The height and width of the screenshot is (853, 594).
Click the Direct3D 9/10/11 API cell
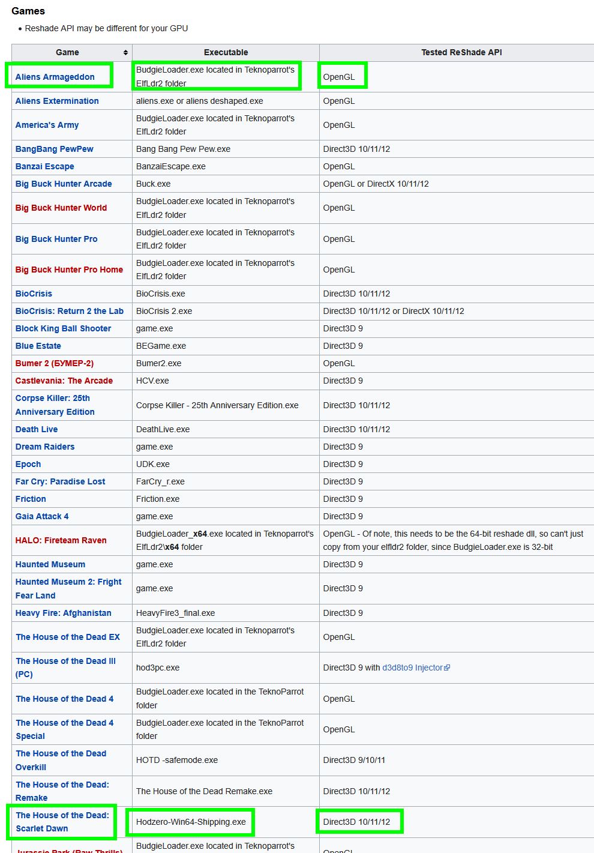click(x=457, y=760)
